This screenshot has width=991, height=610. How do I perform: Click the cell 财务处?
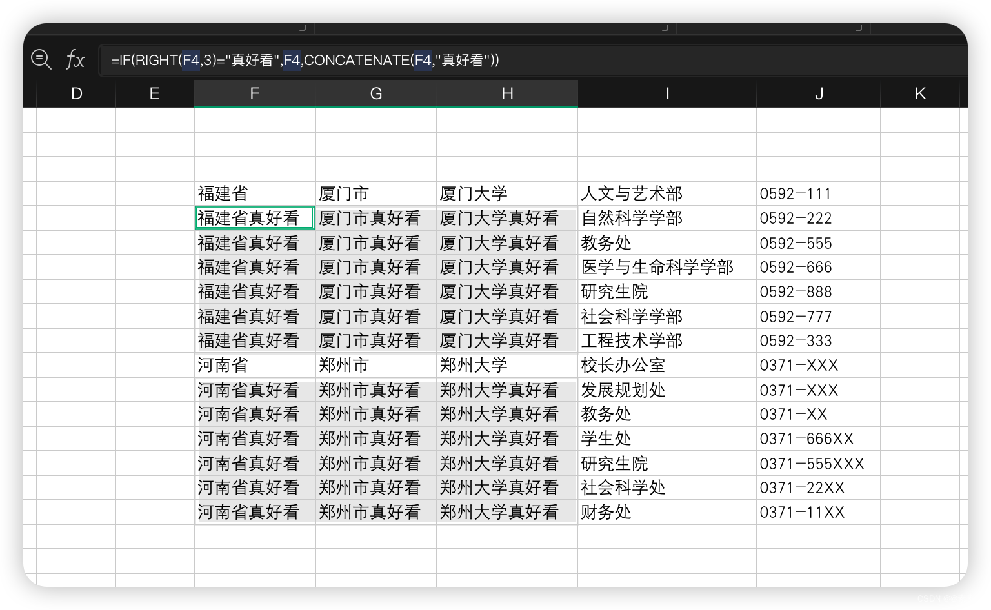(667, 512)
